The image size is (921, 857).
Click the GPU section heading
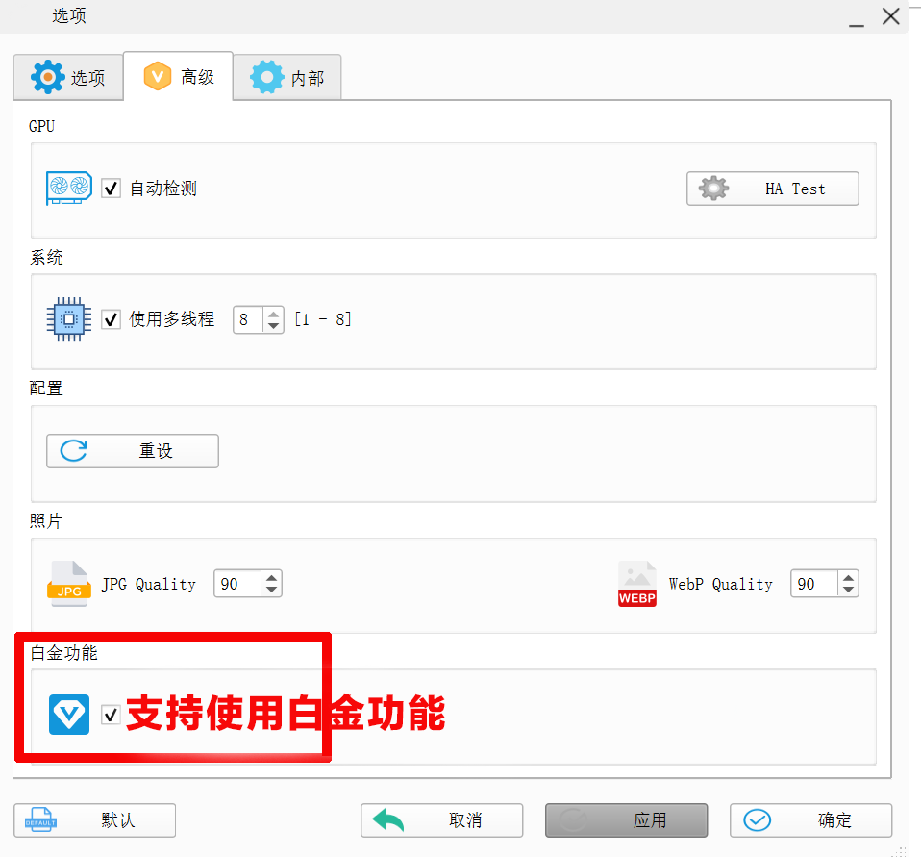41,126
